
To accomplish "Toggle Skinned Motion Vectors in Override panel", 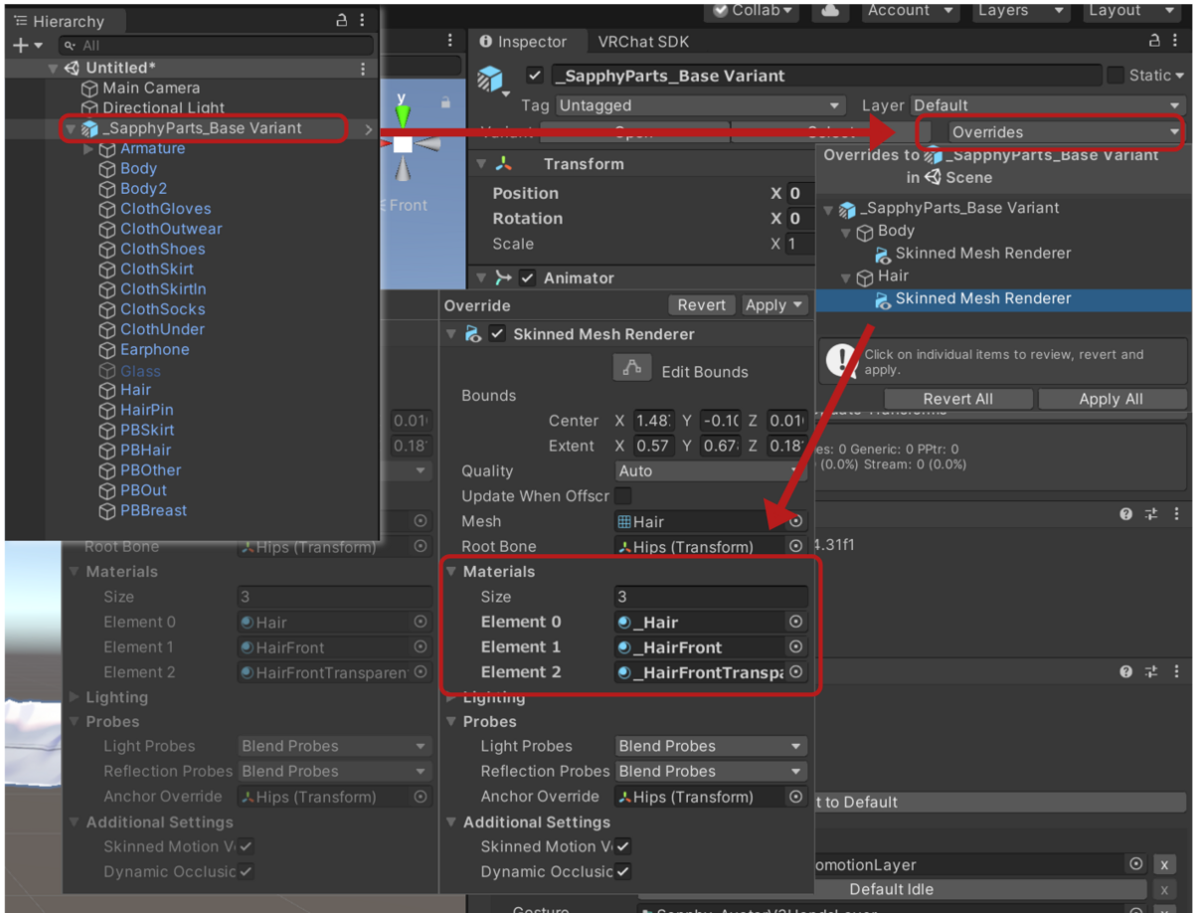I will point(623,846).
